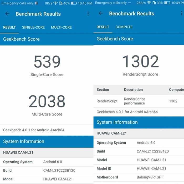Tap HUAWEI CAM-L21 device heading in right screen
This screenshot has width=184, height=184.
pyautogui.click(x=112, y=133)
